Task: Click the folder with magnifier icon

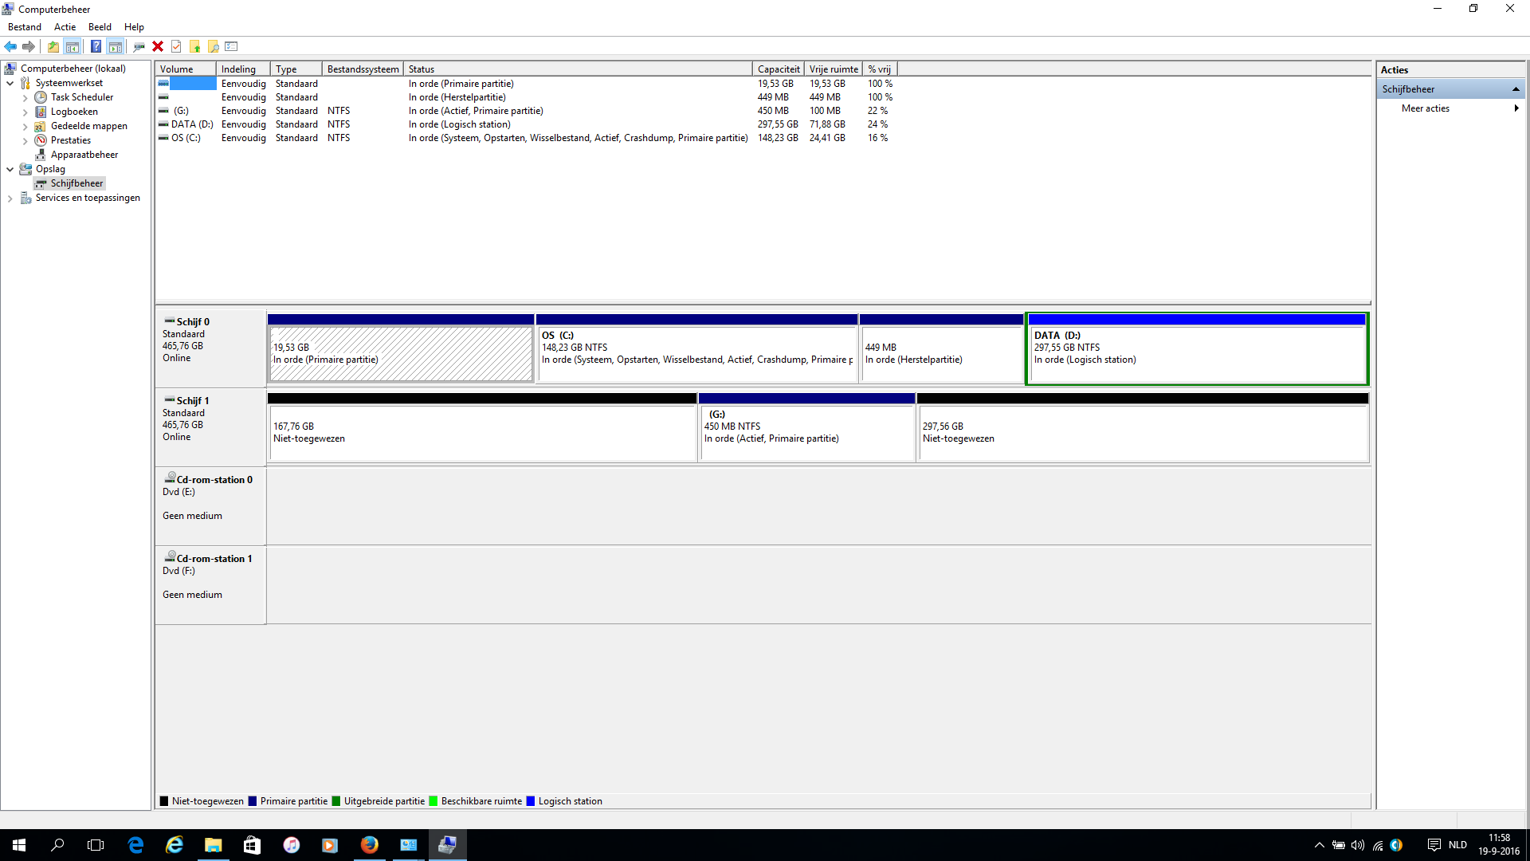Action: click(x=213, y=46)
